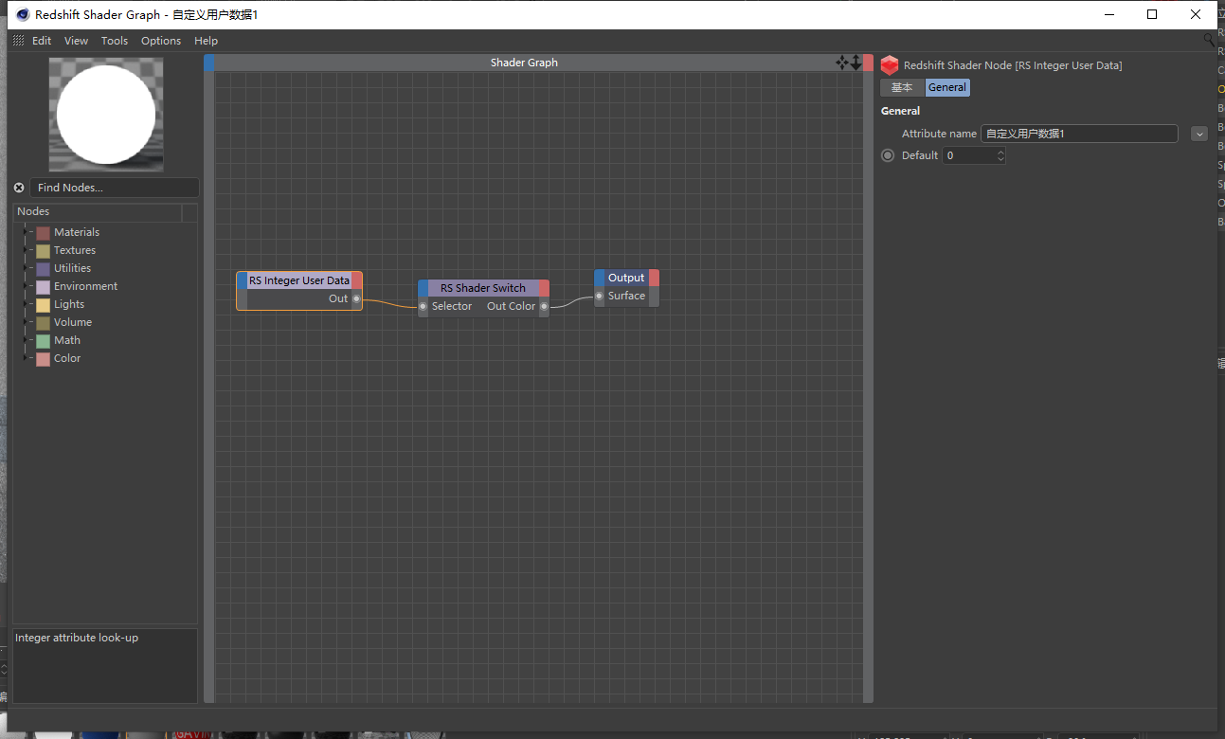Click the Selector input port on RS Shader Switch
The width and height of the screenshot is (1225, 739).
[x=423, y=306]
